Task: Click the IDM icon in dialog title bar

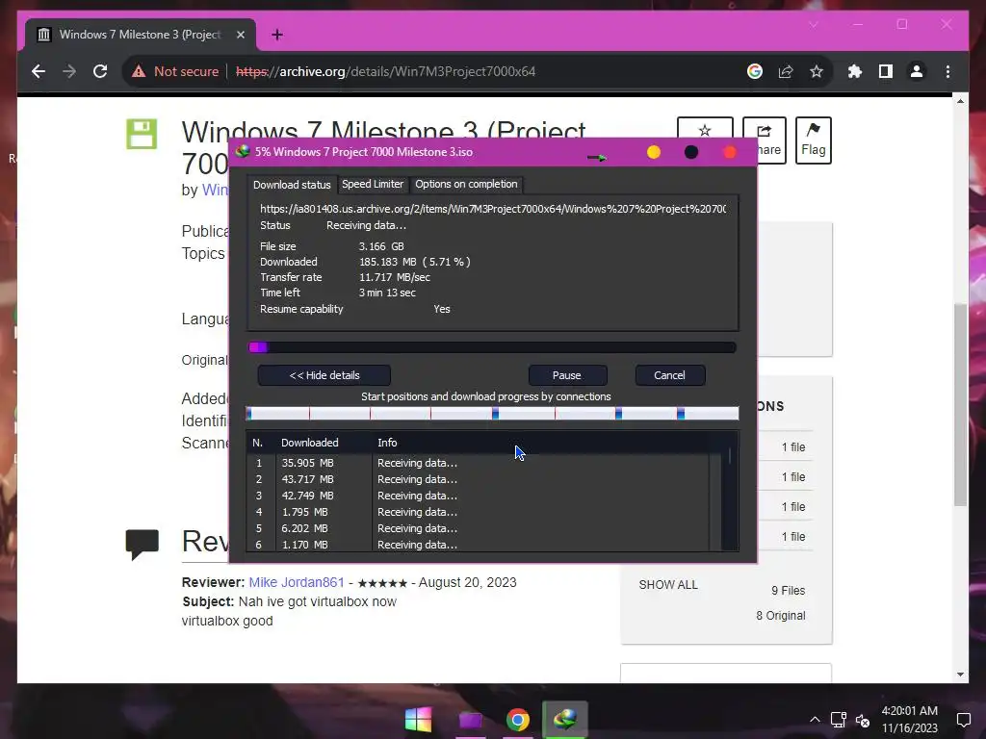Action: tap(242, 151)
